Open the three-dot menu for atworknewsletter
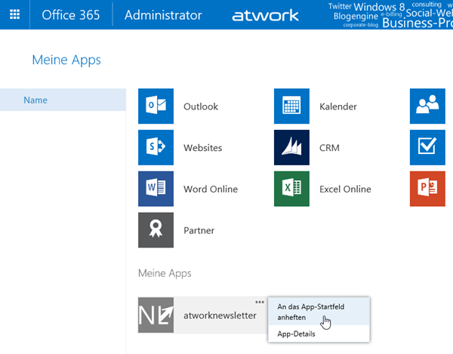Screen dimensions: 453x354 (260, 301)
